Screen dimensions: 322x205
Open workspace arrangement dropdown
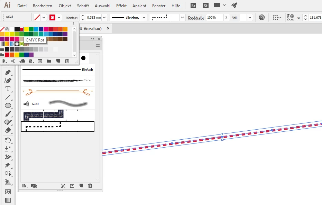point(224,5)
